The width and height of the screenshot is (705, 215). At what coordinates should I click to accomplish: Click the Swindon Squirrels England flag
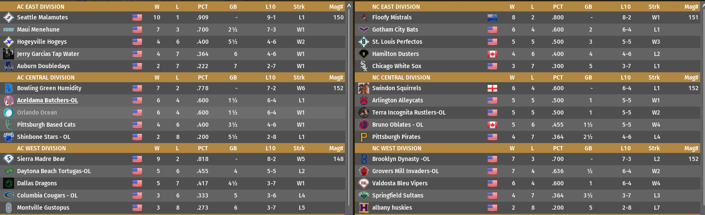click(x=492, y=88)
